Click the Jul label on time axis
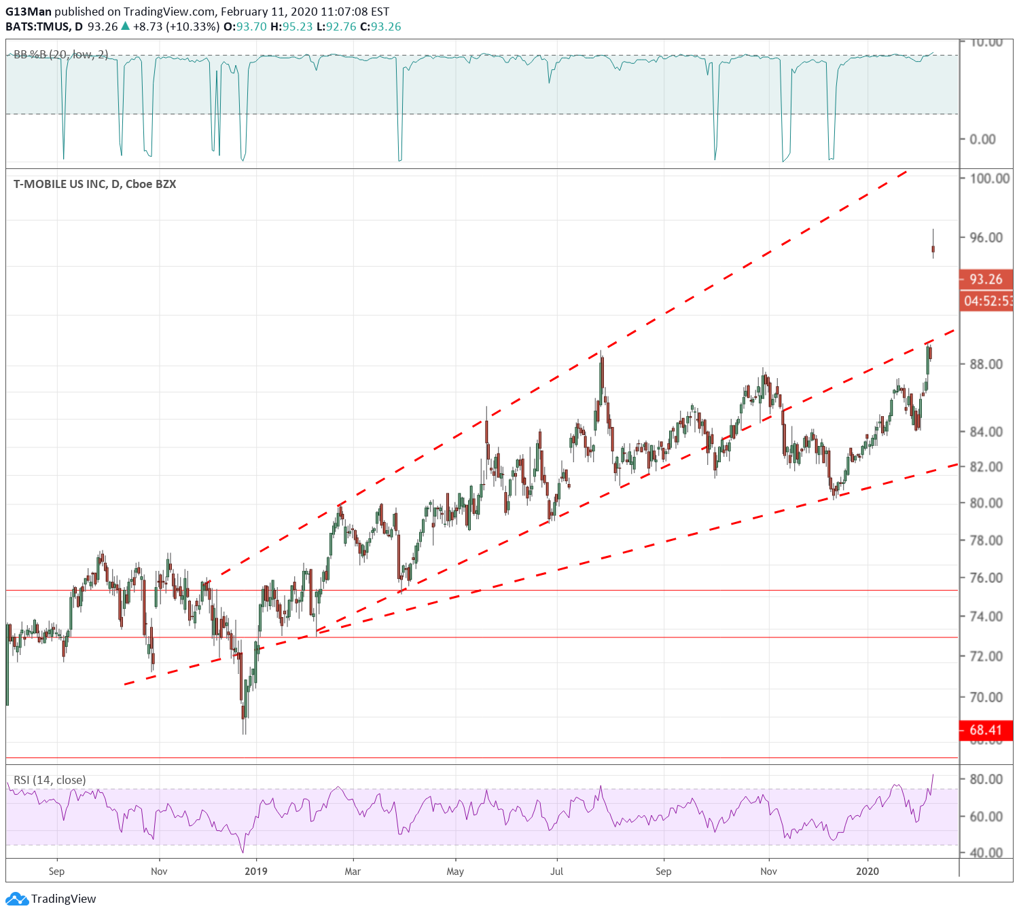The image size is (1019, 915). tap(557, 872)
